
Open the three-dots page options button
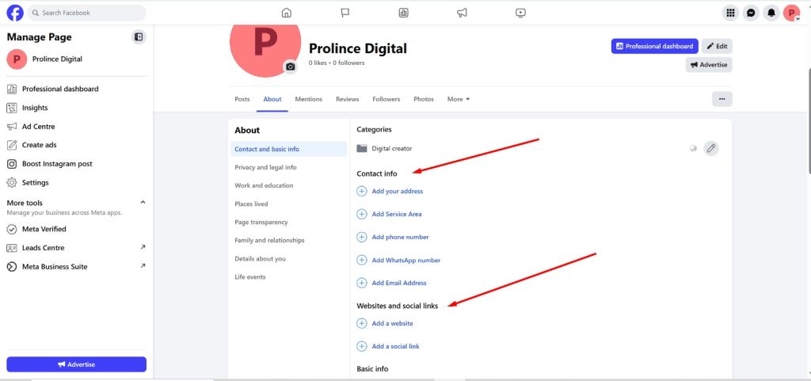722,99
